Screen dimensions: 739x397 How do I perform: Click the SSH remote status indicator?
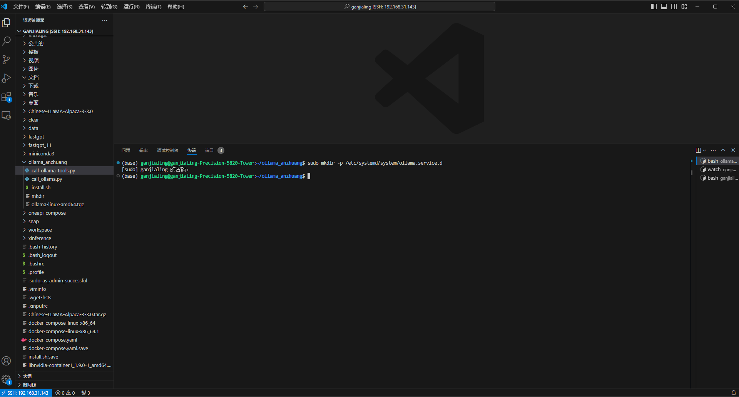pos(26,393)
